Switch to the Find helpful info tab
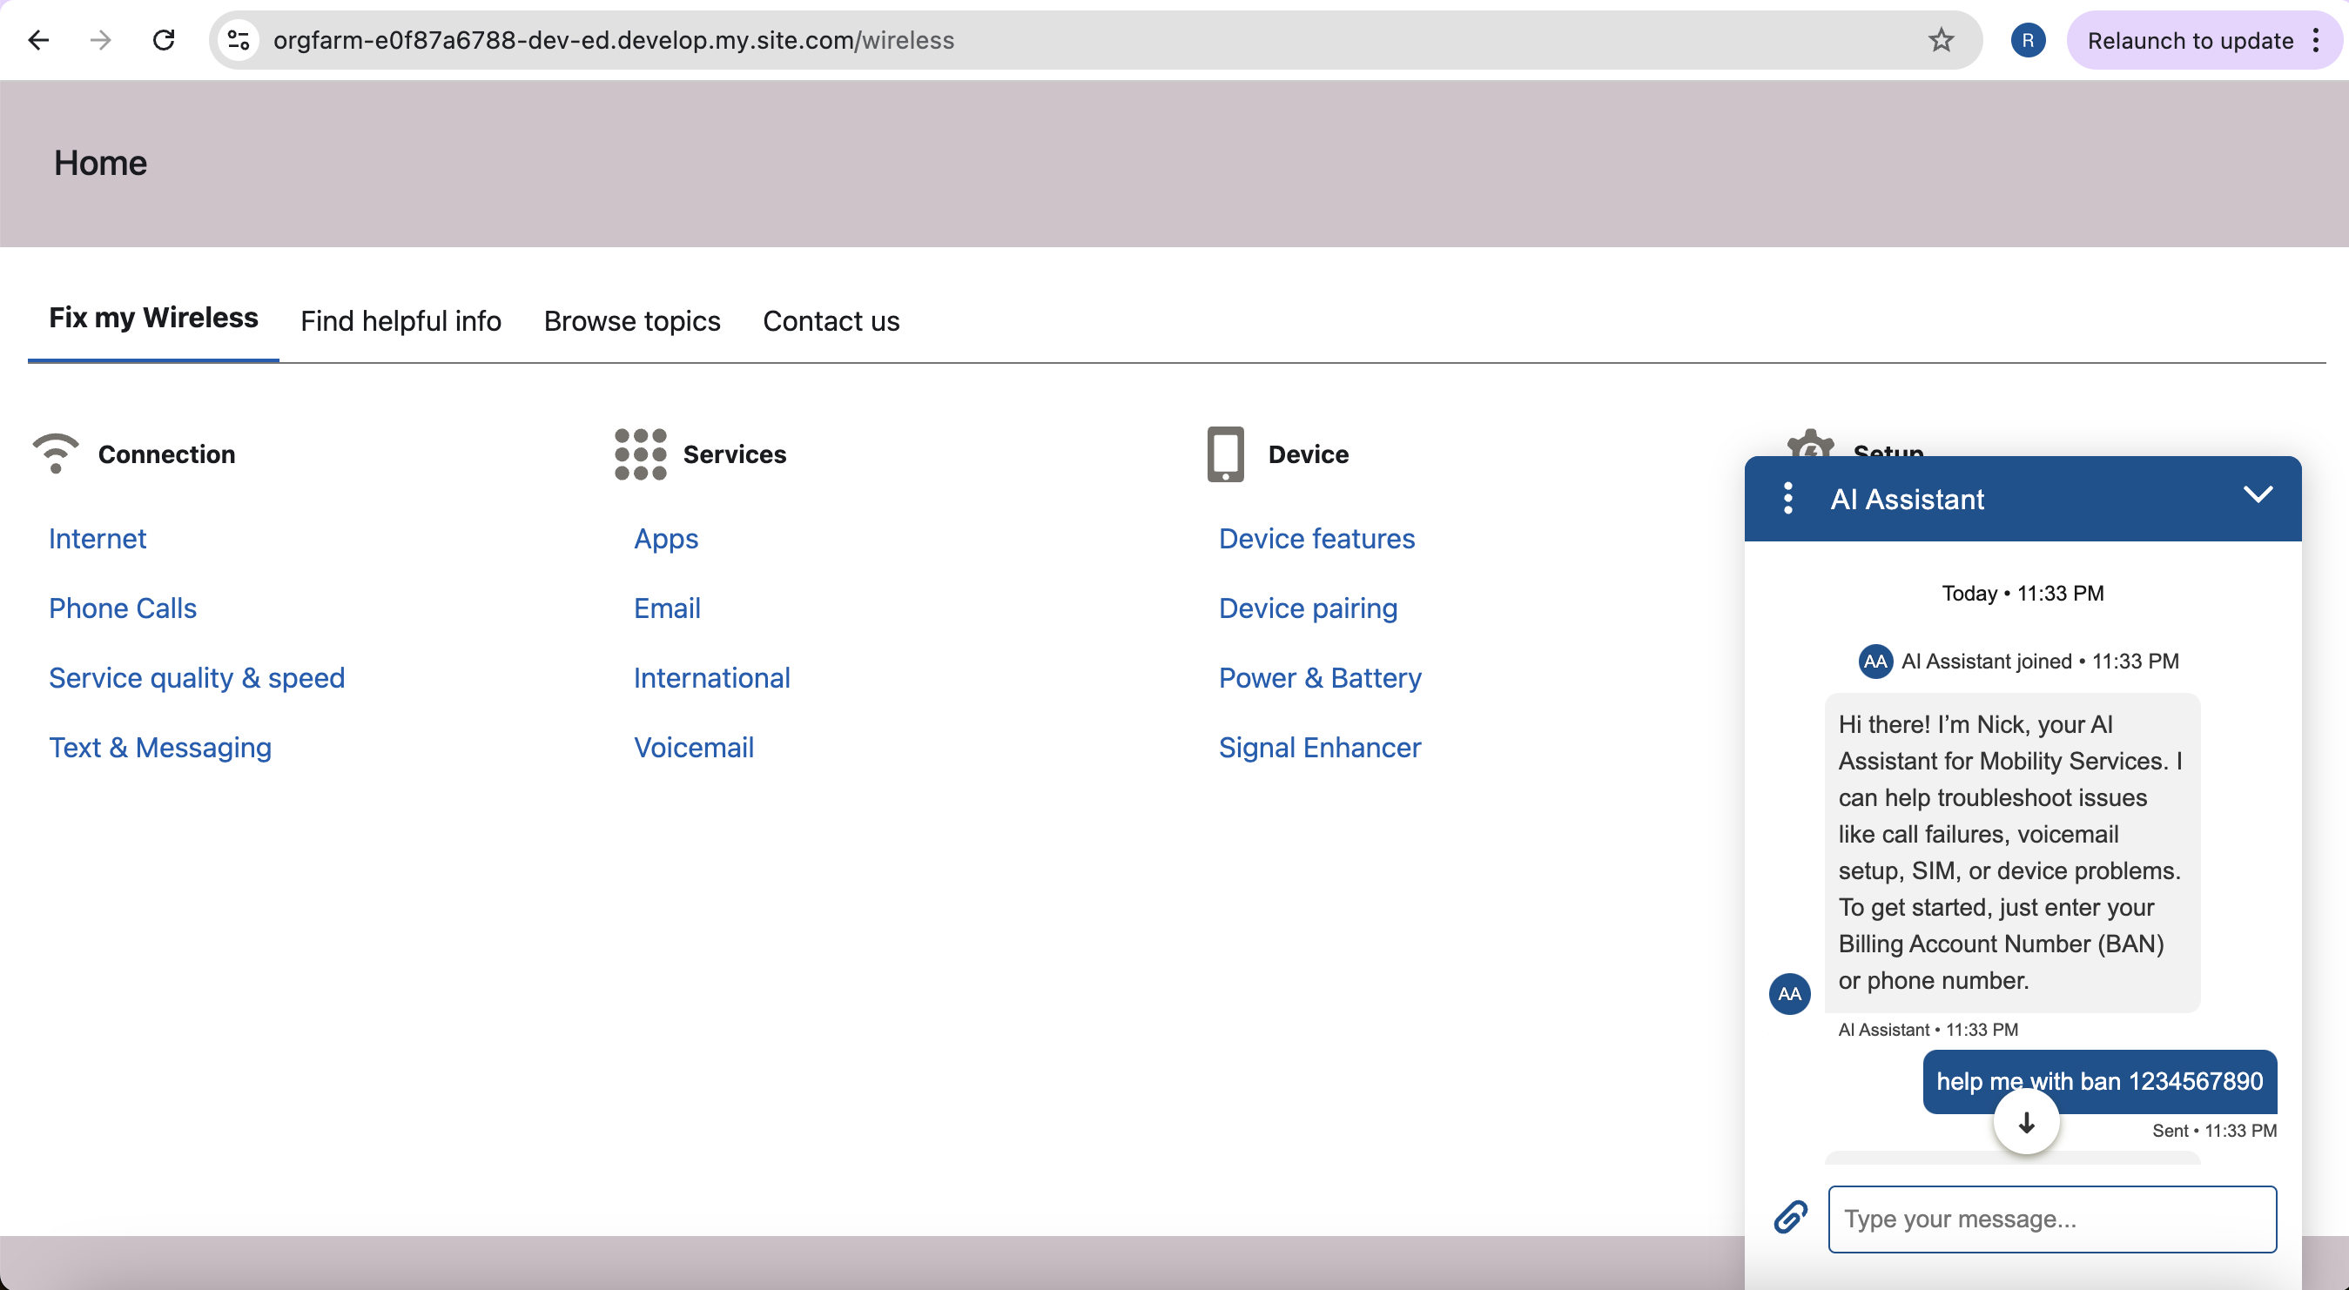This screenshot has height=1290, width=2349. [x=400, y=321]
